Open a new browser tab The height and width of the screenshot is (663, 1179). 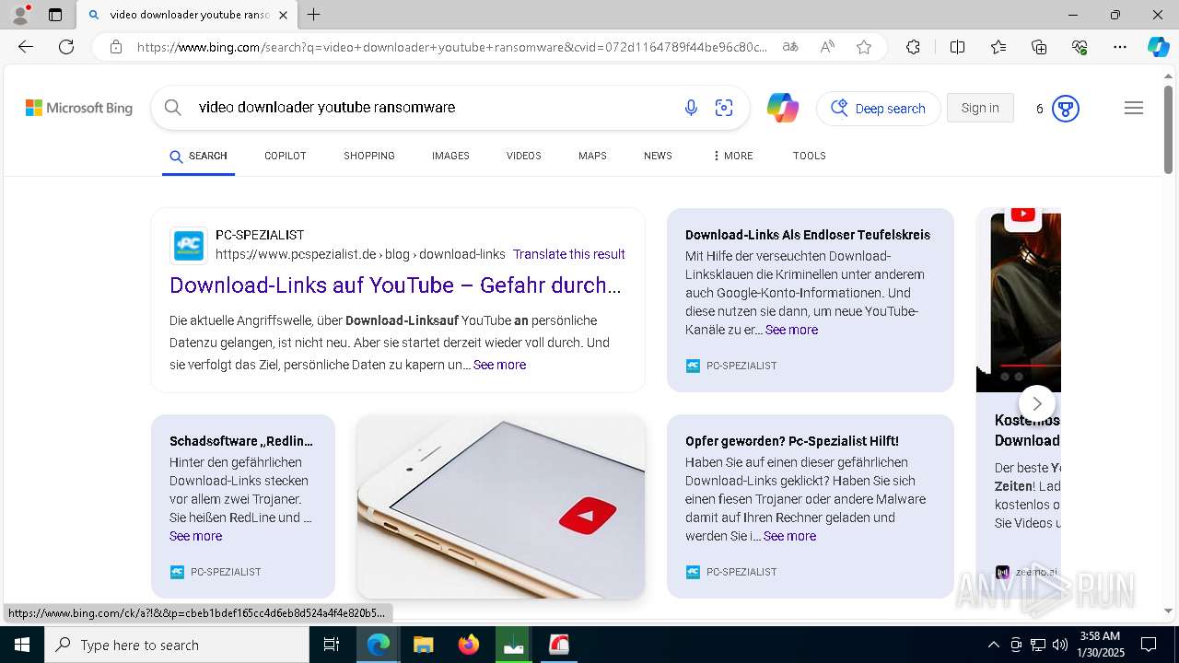click(314, 15)
